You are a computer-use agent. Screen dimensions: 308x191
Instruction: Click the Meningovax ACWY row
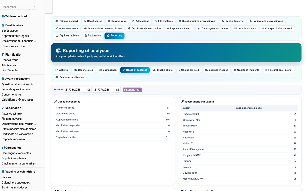click(239, 179)
